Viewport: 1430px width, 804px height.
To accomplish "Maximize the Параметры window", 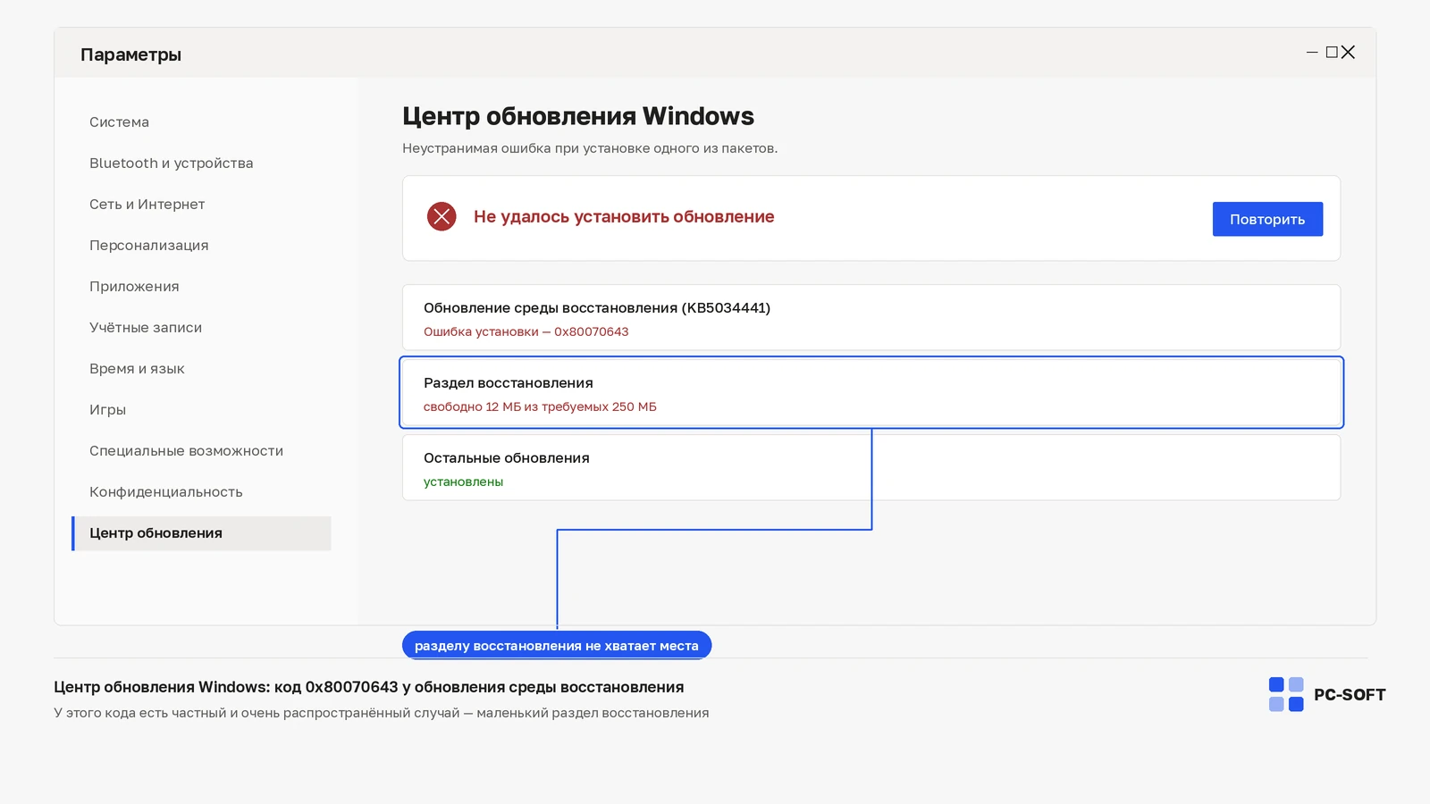I will (x=1332, y=53).
